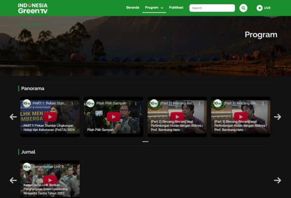Viewport: 291px width, 198px height.
Task: Click IGTV channel avatar on Part 3 video
Action: (x=218, y=103)
